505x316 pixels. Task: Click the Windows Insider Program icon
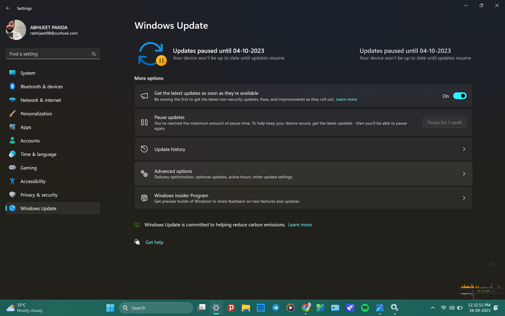pos(144,198)
